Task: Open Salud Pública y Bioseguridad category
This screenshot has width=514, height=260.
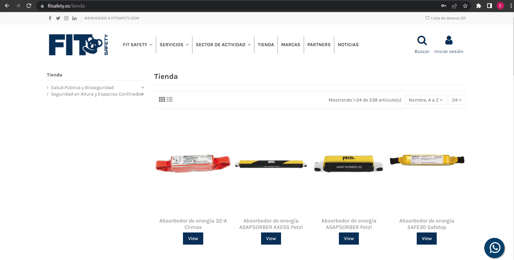Action: point(82,87)
